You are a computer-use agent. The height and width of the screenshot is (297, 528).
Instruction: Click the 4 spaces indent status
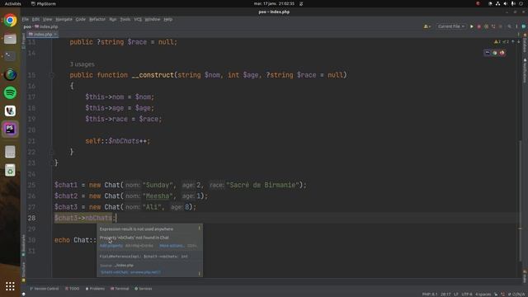click(483, 295)
